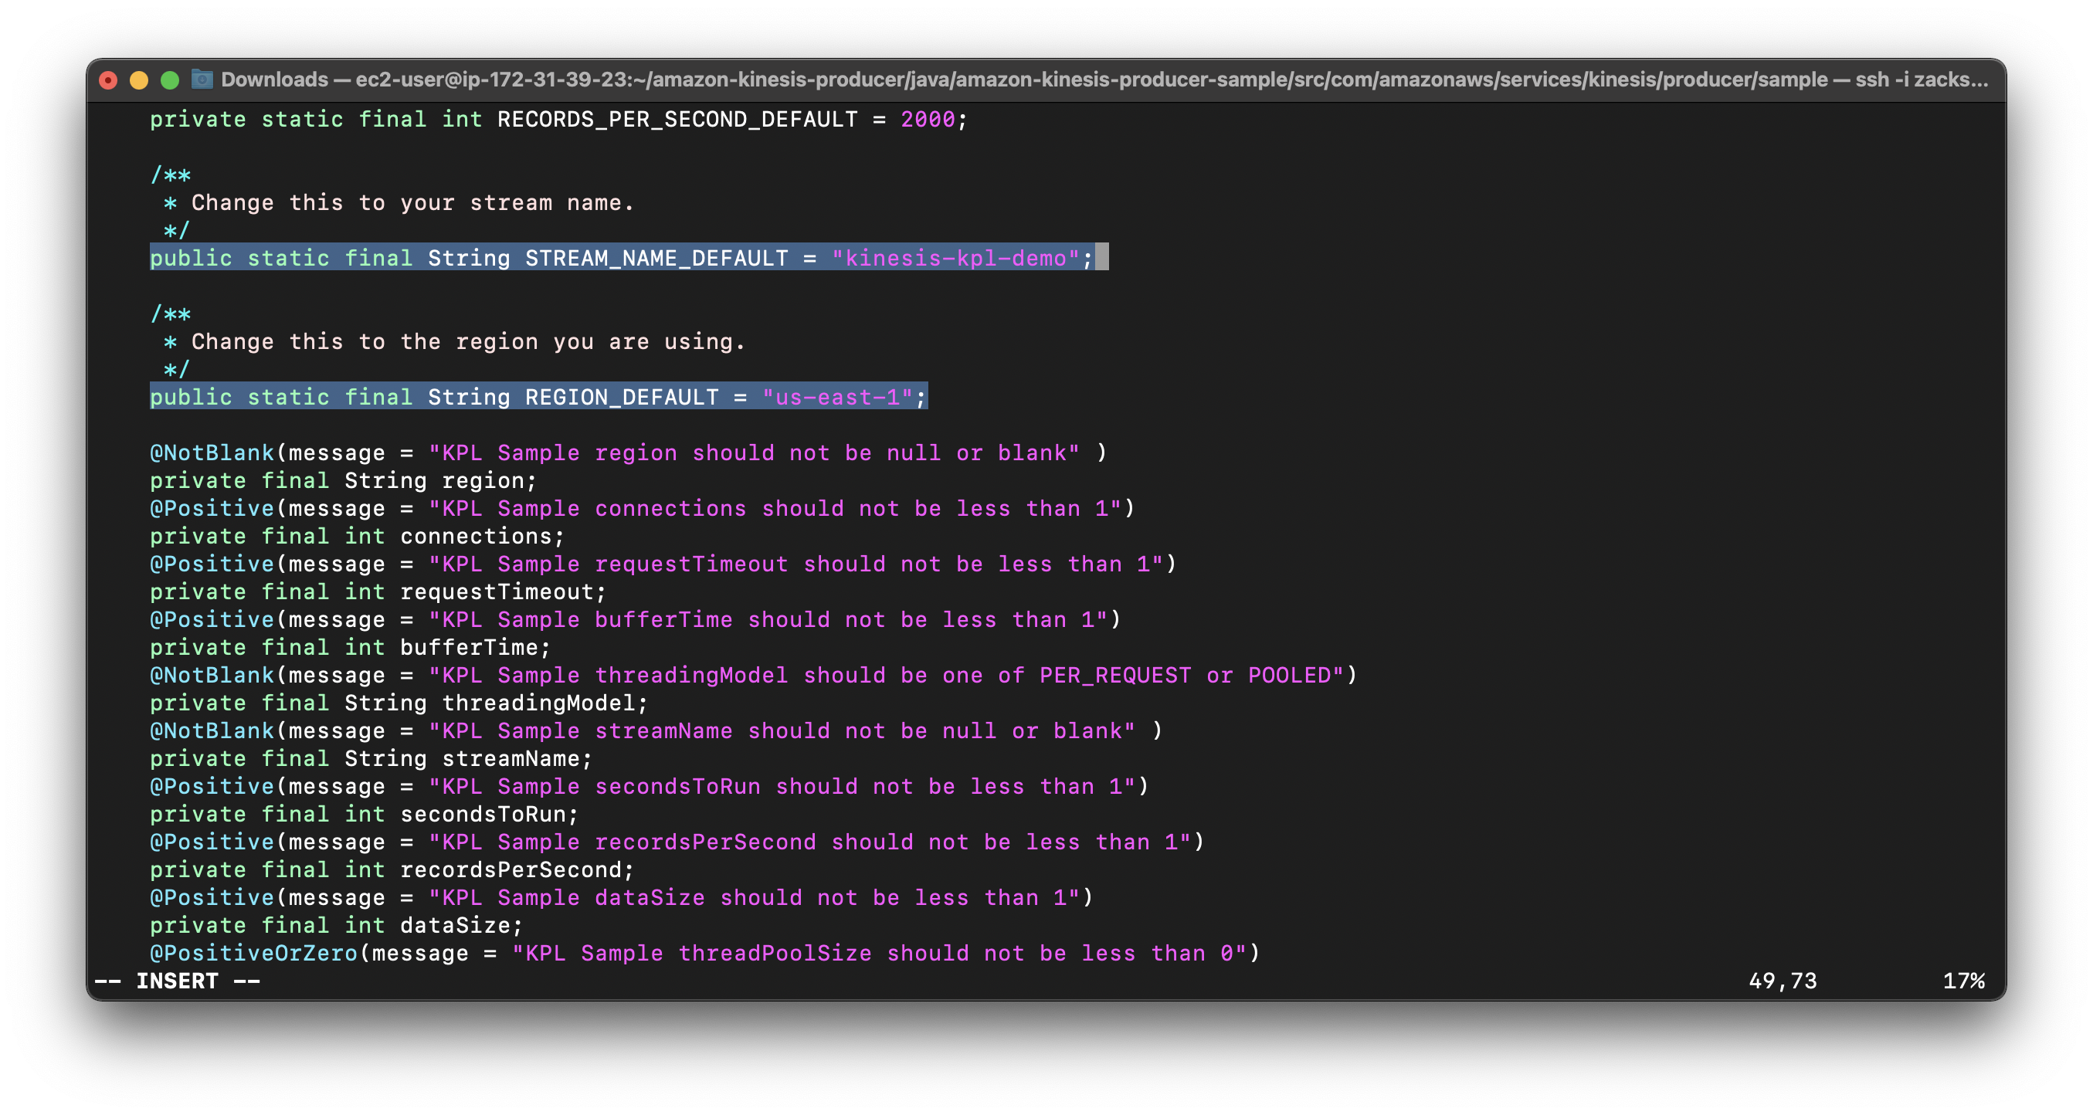Click the 17% file position indicator
This screenshot has height=1115, width=2093.
1963,981
